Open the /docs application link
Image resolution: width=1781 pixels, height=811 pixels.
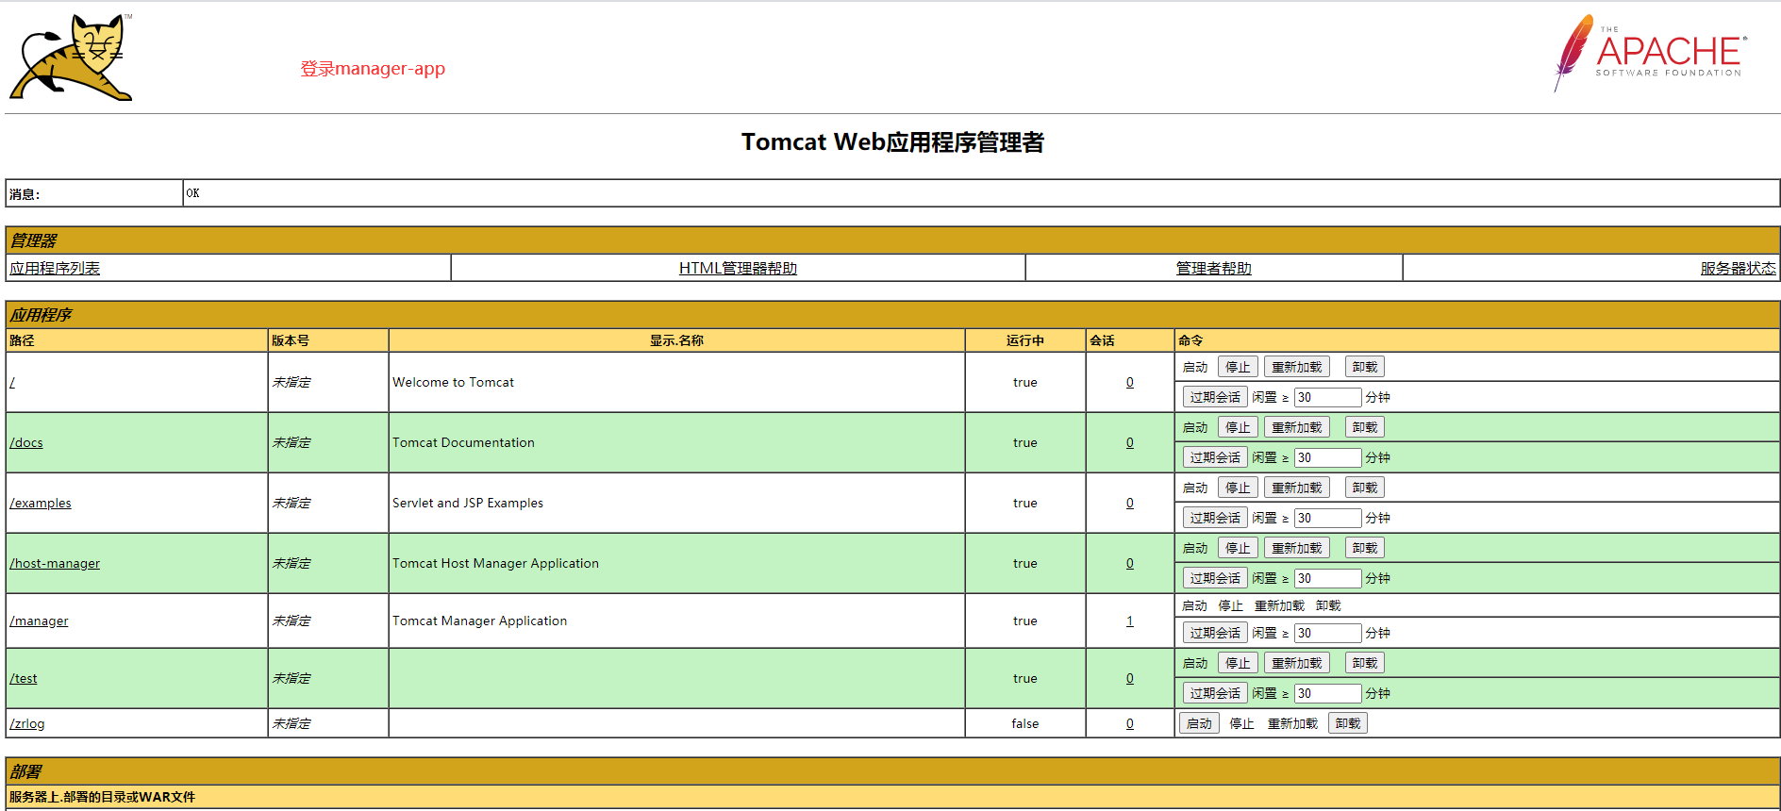[x=26, y=442]
